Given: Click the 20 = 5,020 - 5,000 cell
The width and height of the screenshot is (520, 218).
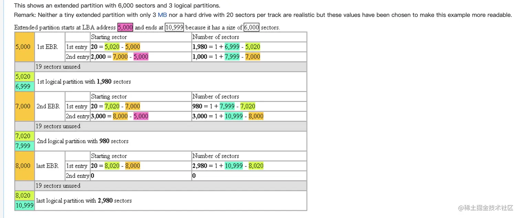Looking at the screenshot, I should [141, 47].
